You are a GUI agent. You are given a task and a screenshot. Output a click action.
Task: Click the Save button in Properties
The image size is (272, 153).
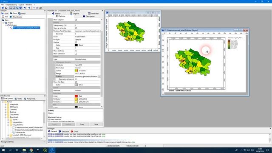(x=96, y=125)
